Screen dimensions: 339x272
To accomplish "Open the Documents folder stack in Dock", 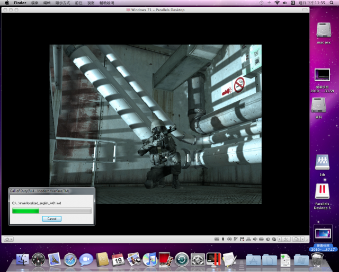I will point(270,259).
